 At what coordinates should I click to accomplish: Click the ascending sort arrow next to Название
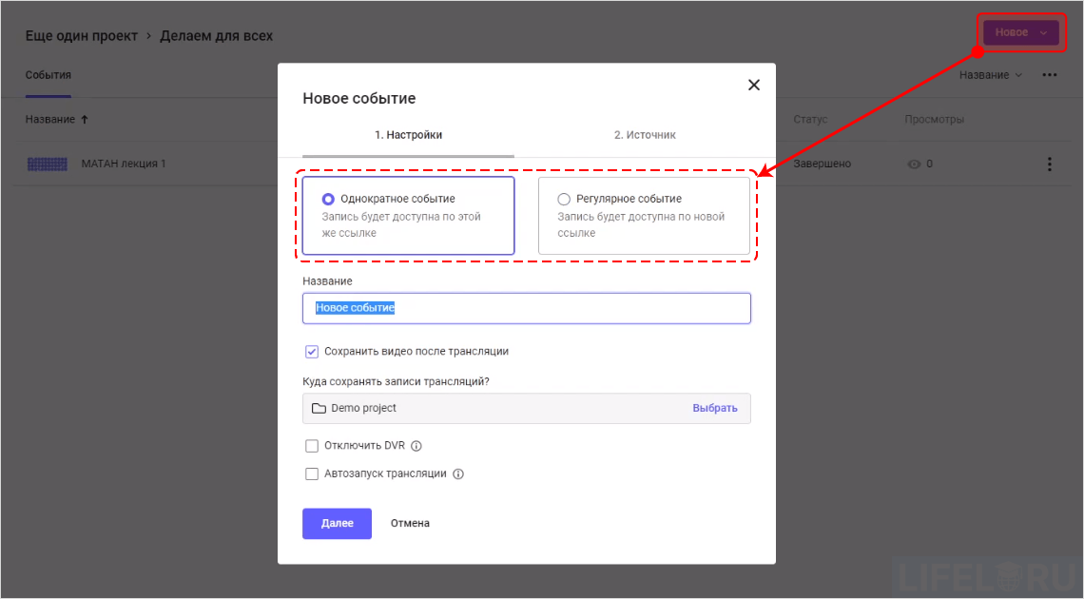pyautogui.click(x=85, y=120)
